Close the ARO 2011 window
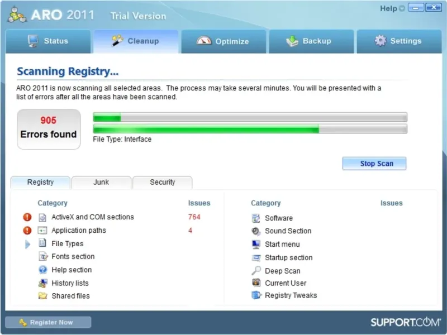The height and width of the screenshot is (335, 447). pos(434,8)
